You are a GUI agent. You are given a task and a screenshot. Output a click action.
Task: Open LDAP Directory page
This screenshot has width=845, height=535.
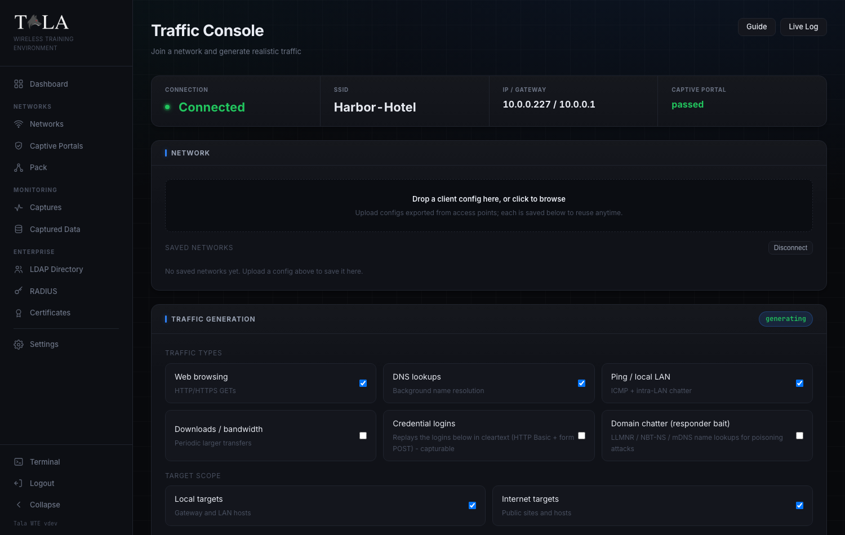[x=66, y=269]
